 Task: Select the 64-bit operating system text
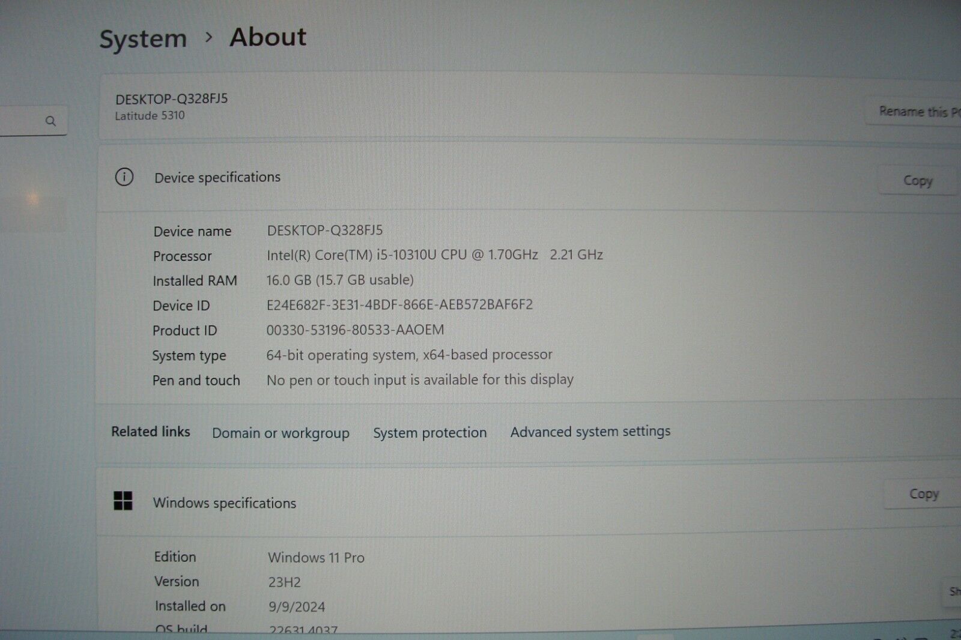(409, 355)
